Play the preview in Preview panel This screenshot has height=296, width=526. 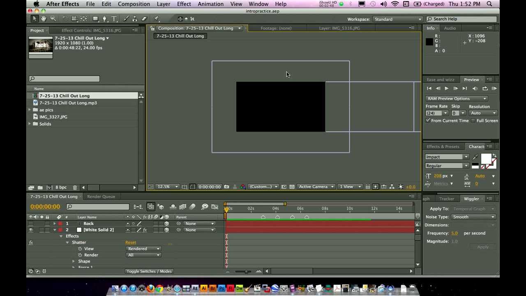[447, 88]
